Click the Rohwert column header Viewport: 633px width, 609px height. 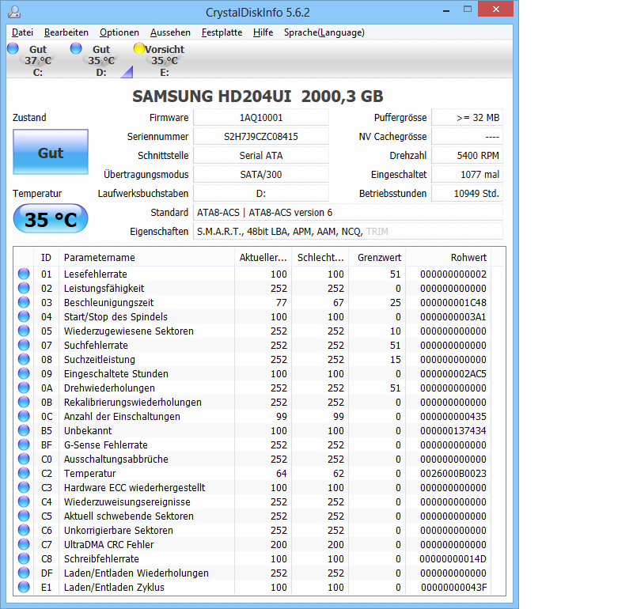(x=449, y=257)
